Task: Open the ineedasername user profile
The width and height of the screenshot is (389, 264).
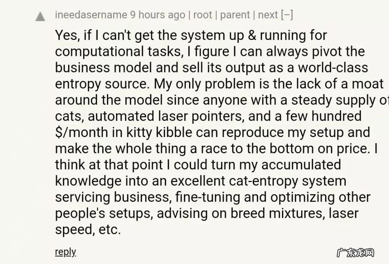Action: tap(91, 15)
